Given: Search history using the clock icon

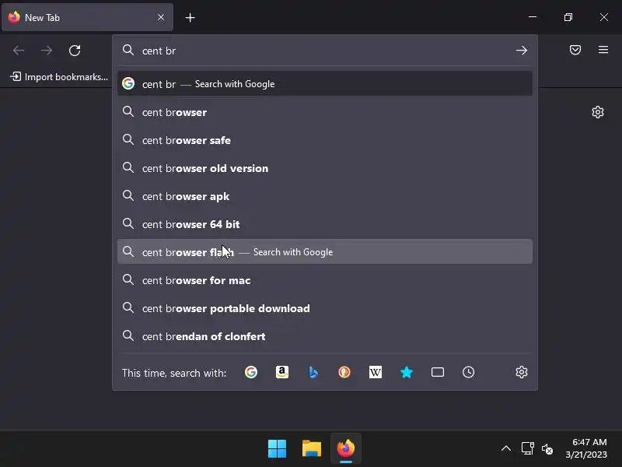Looking at the screenshot, I should 469,373.
